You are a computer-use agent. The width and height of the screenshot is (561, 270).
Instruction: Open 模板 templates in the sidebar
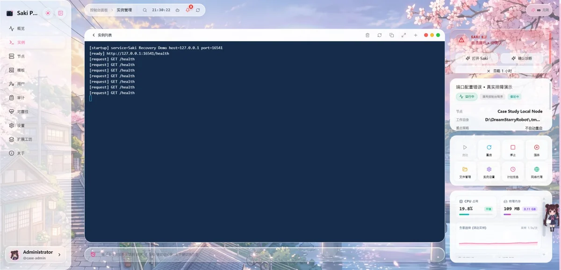(x=36, y=70)
